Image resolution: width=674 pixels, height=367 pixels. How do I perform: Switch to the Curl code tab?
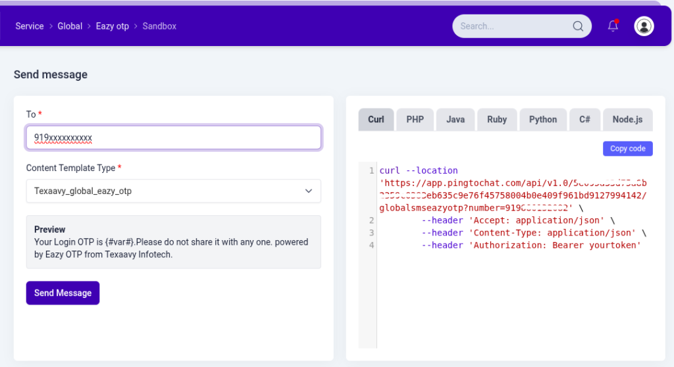pyautogui.click(x=376, y=120)
